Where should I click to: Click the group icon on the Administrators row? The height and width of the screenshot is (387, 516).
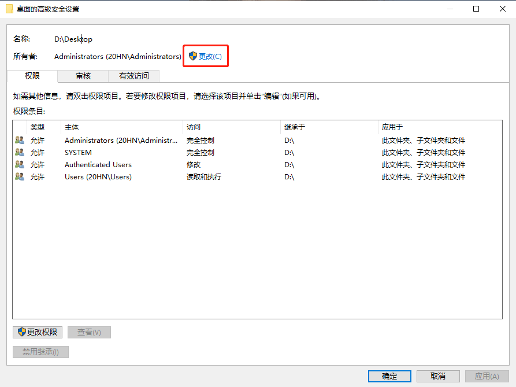pyautogui.click(x=18, y=140)
